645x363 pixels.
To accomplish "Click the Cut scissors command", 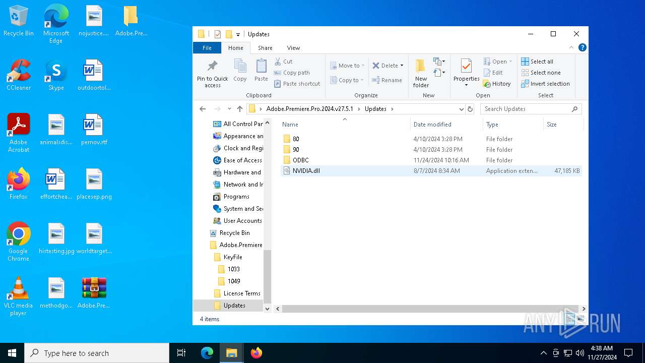I will pos(283,62).
